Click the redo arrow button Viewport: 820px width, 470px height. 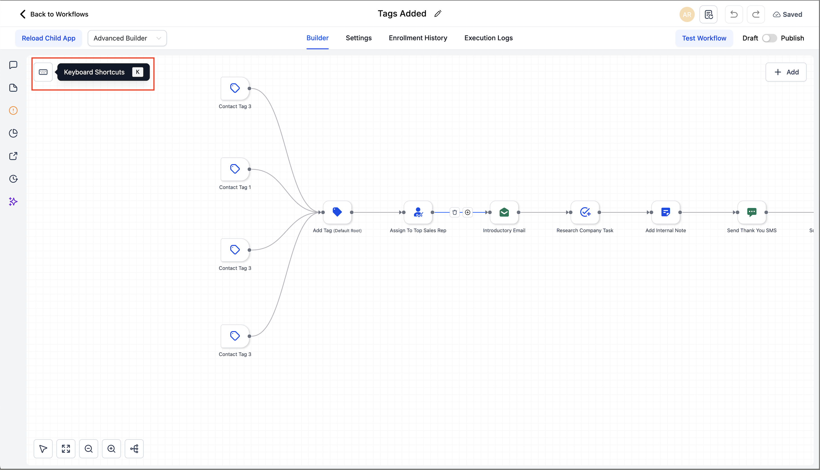click(756, 14)
